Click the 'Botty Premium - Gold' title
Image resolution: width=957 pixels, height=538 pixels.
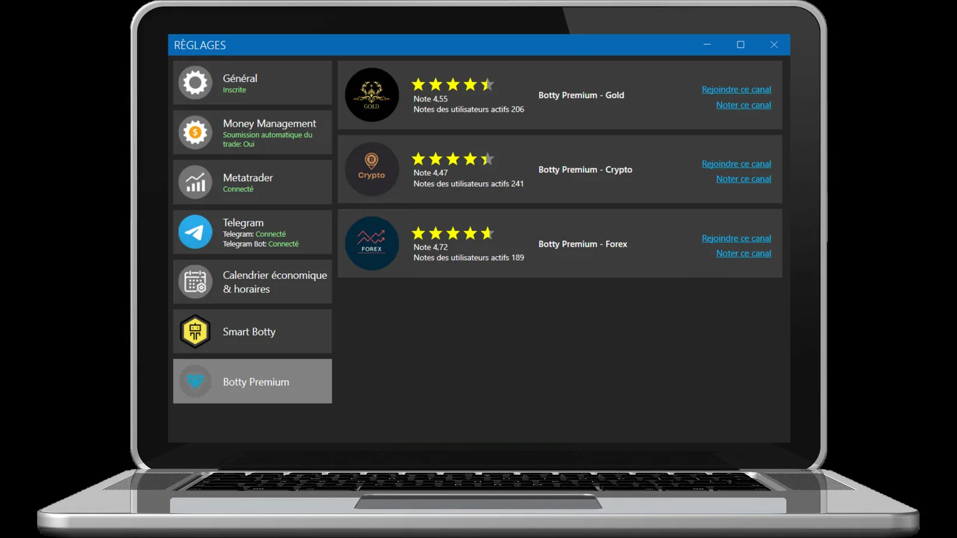pyautogui.click(x=581, y=95)
